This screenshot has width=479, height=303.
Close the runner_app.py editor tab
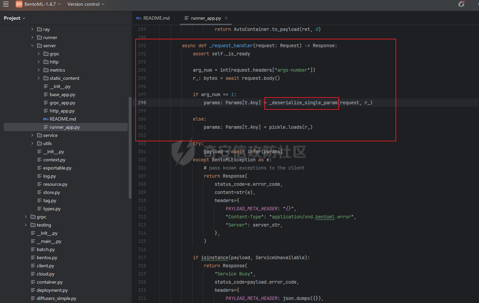click(x=226, y=18)
